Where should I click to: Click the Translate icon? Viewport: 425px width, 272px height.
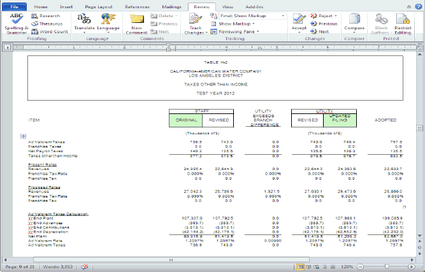(x=85, y=20)
